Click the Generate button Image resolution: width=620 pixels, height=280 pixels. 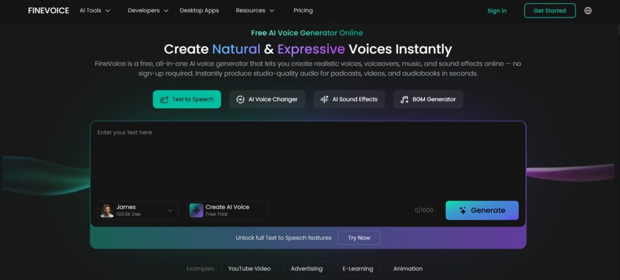tap(482, 210)
